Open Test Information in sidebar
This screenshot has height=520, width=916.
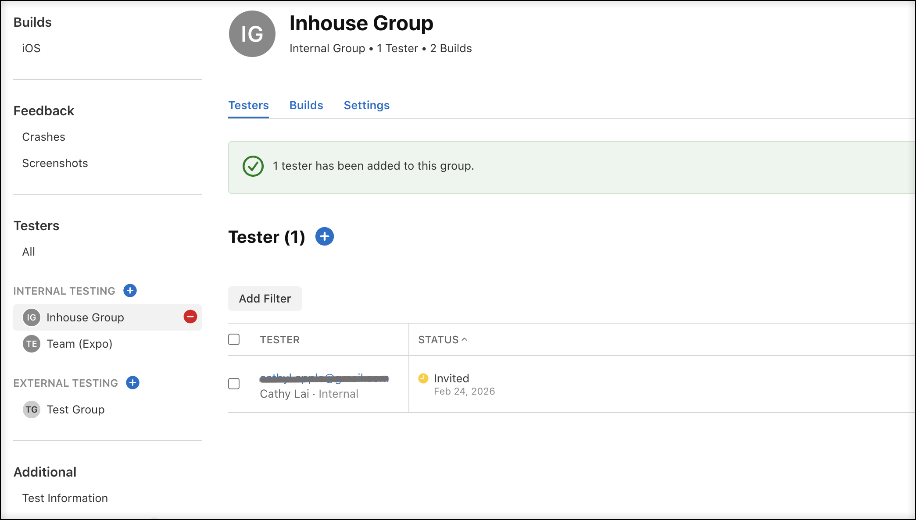[65, 498]
